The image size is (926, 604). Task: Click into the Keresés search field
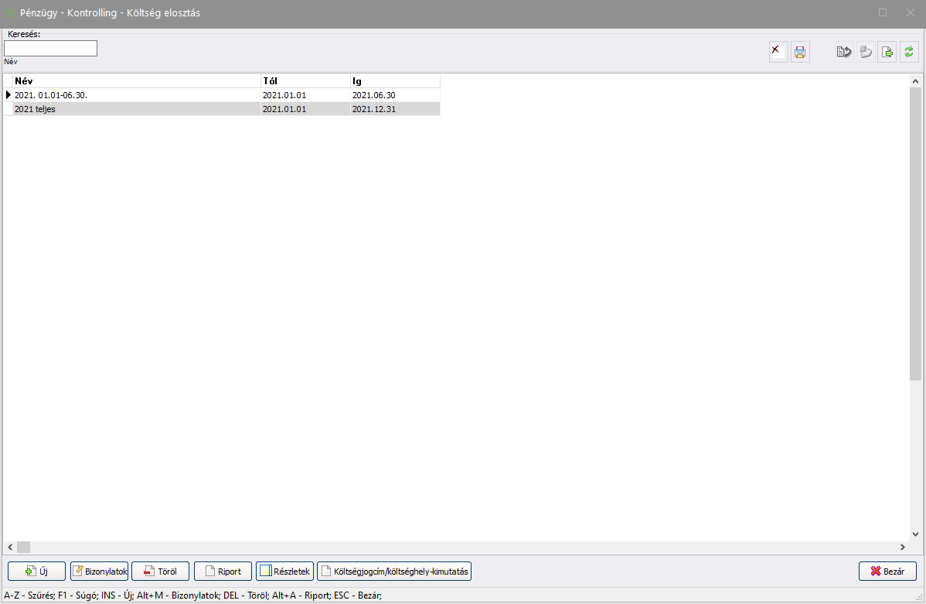[x=51, y=49]
